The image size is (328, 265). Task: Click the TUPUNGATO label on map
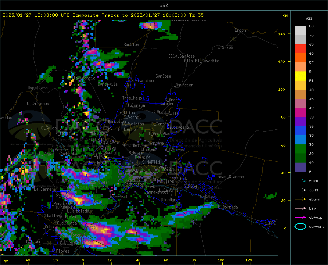pos(65,207)
